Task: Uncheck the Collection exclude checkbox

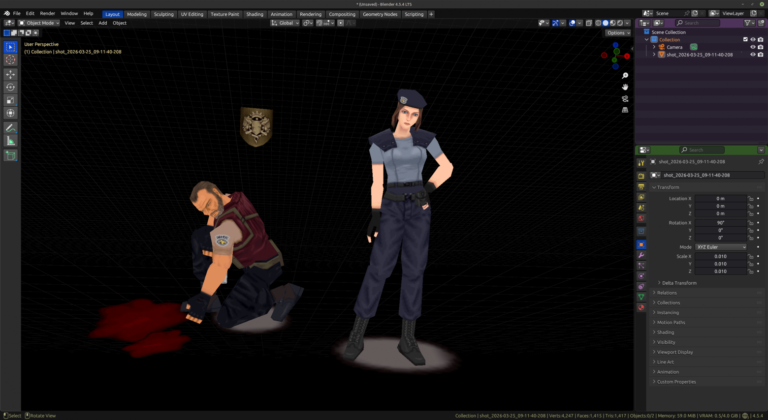Action: [x=745, y=39]
